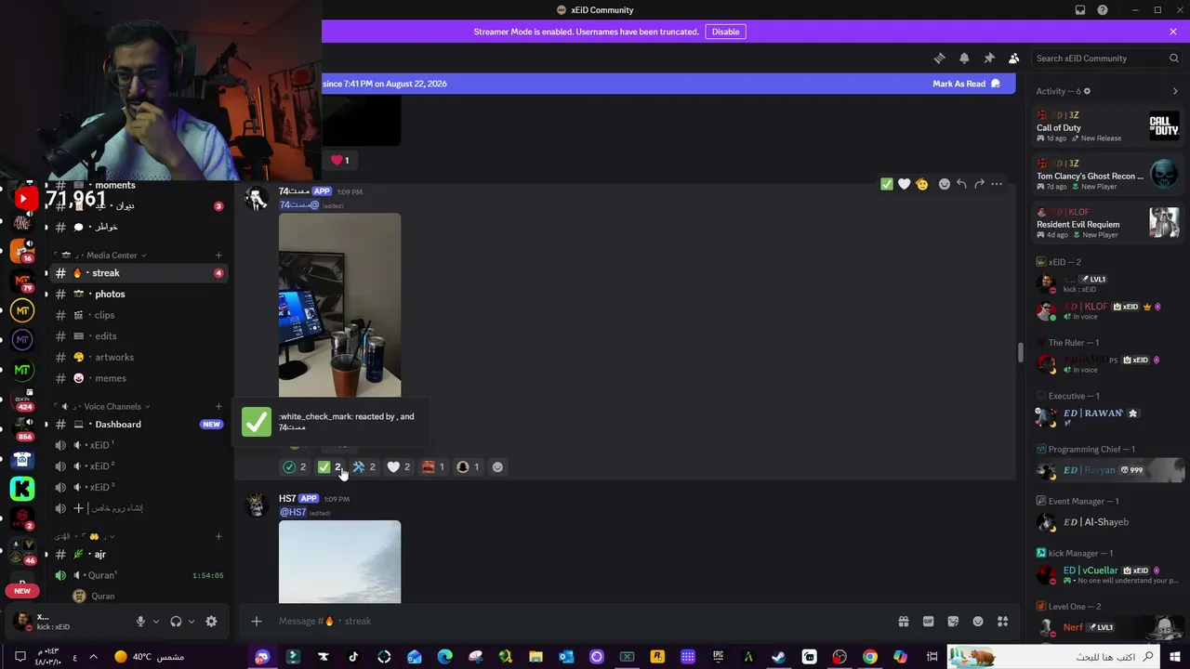
Task: Open the desk setup photo attachment
Action: 340,305
